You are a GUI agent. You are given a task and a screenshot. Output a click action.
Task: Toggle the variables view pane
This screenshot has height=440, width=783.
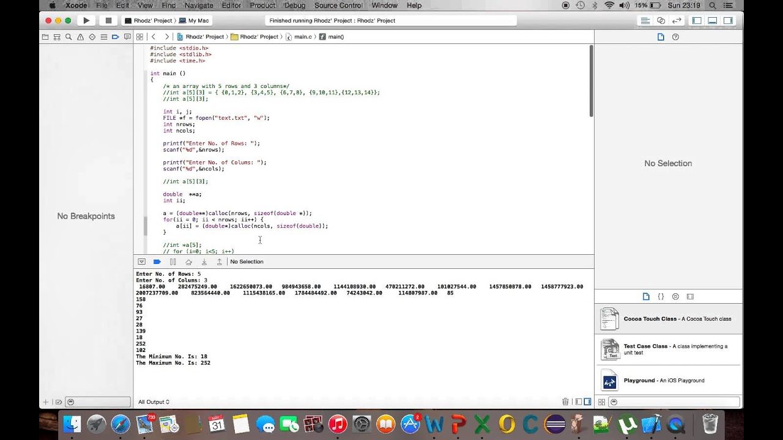578,402
